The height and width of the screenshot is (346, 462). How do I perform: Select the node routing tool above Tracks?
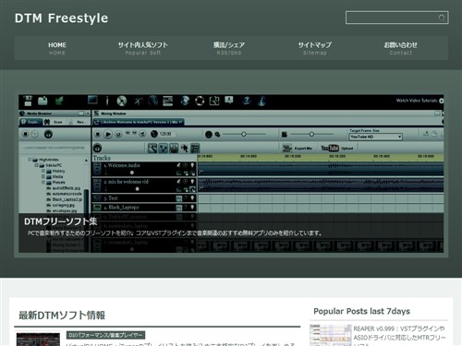click(x=163, y=149)
